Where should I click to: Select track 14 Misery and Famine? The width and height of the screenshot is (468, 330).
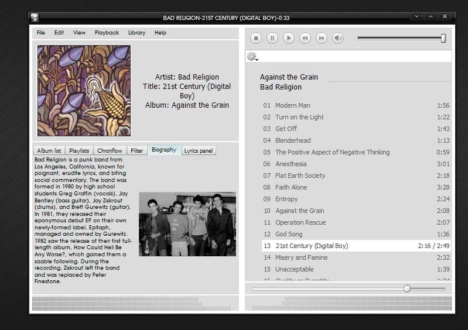[356, 257]
